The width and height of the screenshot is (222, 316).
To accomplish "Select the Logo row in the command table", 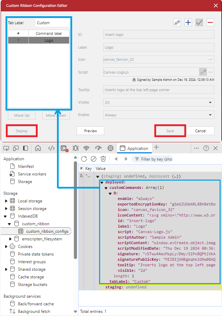I will [39, 40].
